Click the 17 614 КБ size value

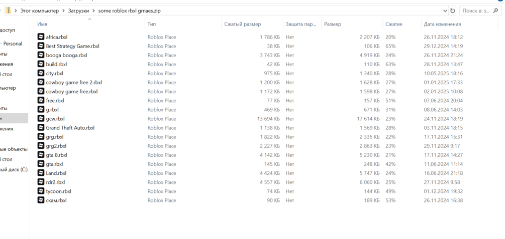click(x=368, y=119)
